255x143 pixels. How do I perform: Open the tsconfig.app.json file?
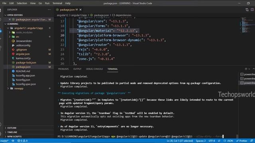pos(25,75)
